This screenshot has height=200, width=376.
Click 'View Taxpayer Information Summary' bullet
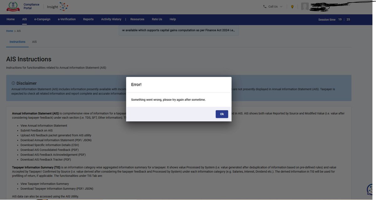pyautogui.click(x=45, y=184)
